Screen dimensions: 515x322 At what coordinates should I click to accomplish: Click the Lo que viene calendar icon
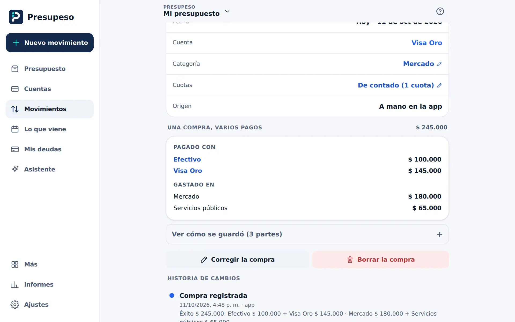pyautogui.click(x=15, y=129)
